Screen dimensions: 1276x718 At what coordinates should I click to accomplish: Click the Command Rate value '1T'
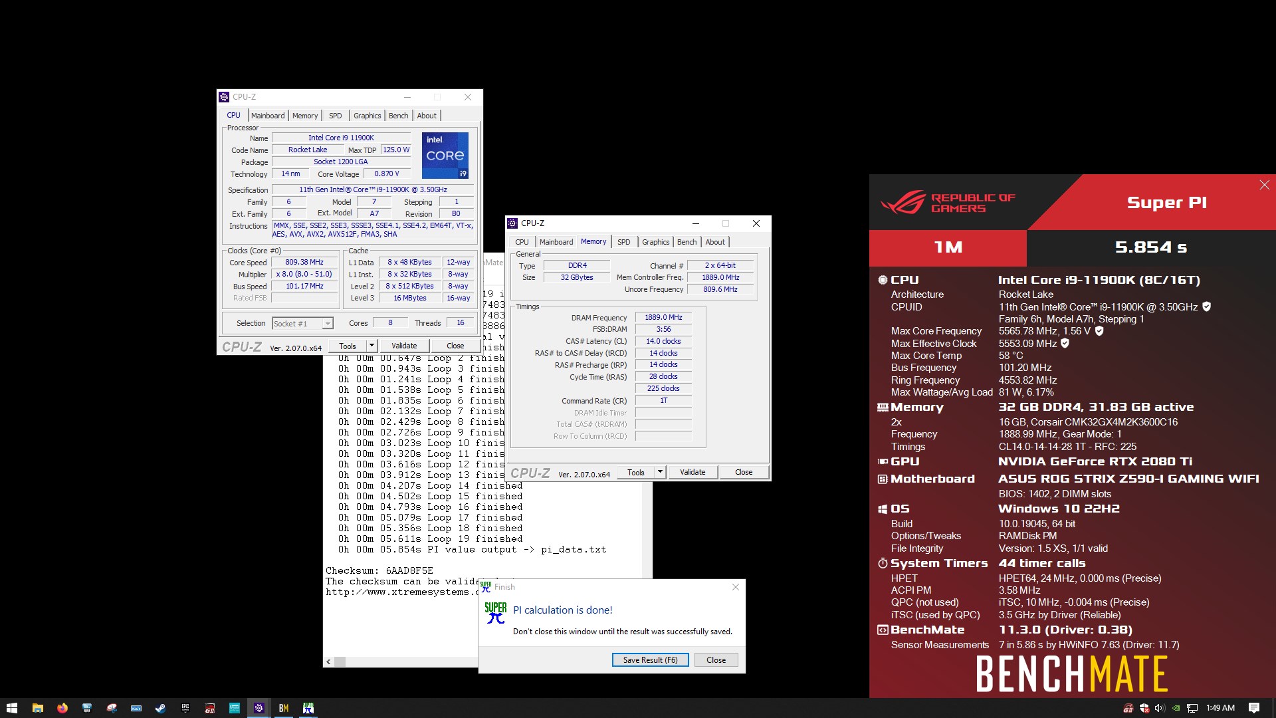click(x=663, y=400)
